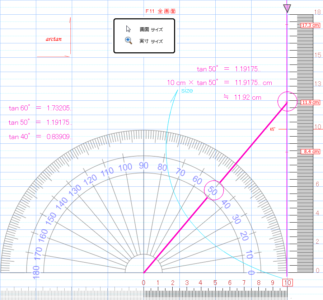323x300 pixels.
Task: Click the mouse cursor icon for screen size
Action: point(128,29)
